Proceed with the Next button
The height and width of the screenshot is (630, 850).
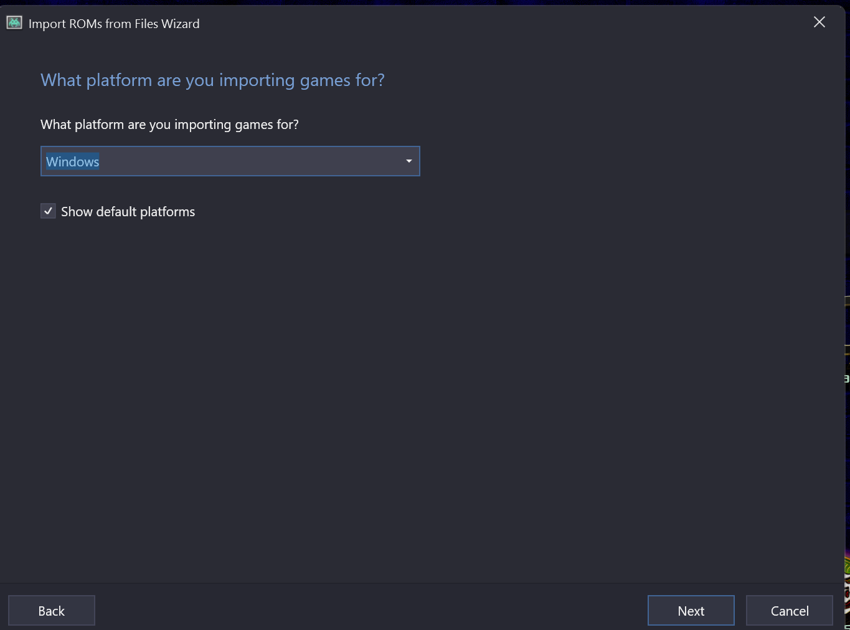(691, 611)
